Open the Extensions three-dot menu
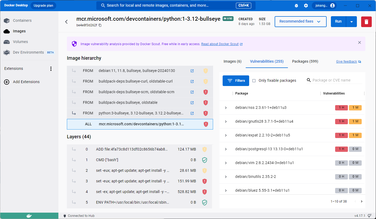The image size is (376, 219). click(51, 69)
